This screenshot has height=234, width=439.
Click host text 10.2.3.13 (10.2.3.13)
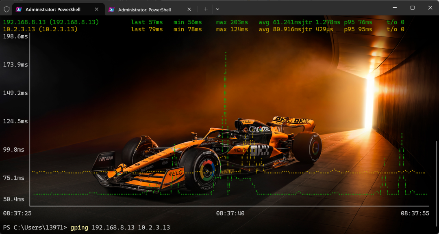click(40, 29)
